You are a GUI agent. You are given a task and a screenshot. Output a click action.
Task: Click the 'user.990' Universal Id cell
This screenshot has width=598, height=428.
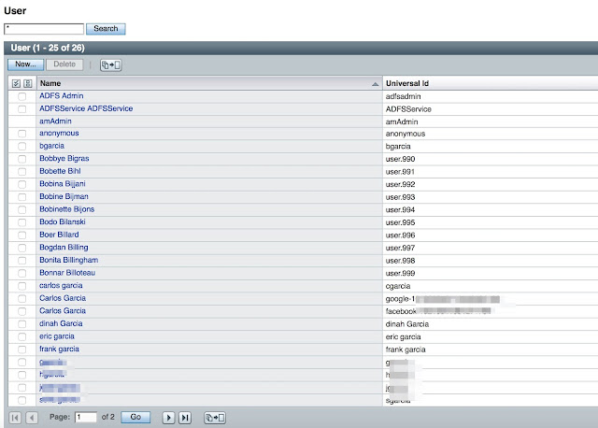coord(400,159)
